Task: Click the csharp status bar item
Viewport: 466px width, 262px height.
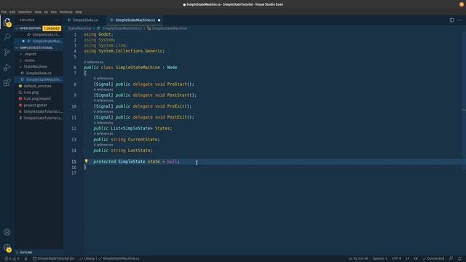Action: coord(87,258)
